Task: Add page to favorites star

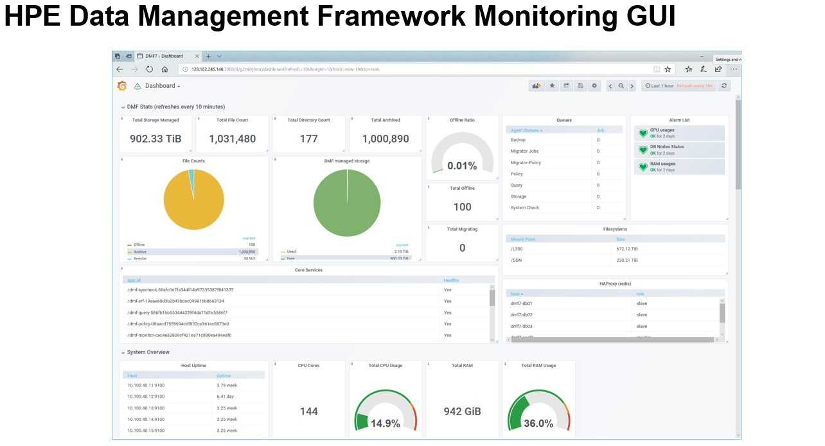Action: pos(668,69)
